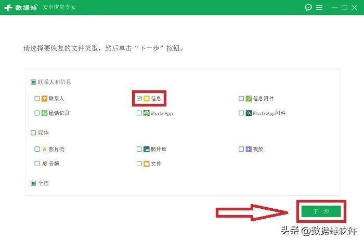Image resolution: width=364 pixels, height=242 pixels.
Task: Click the 视频 video icon
Action: (249, 149)
